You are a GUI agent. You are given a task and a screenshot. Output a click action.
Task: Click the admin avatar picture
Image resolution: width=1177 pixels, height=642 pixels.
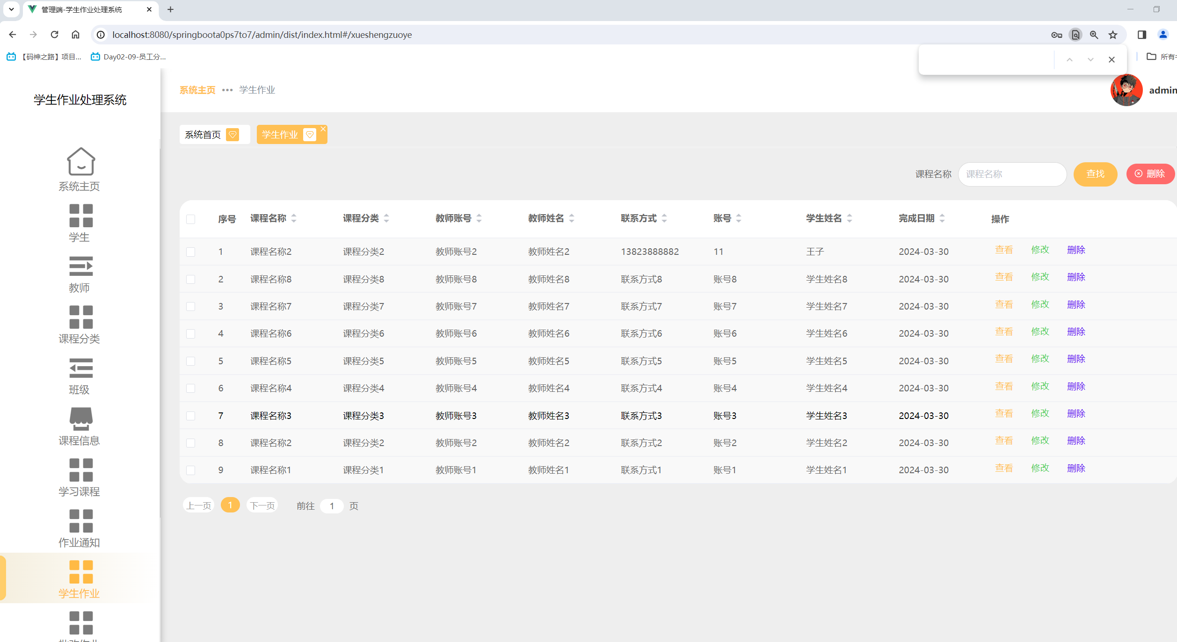pos(1126,90)
